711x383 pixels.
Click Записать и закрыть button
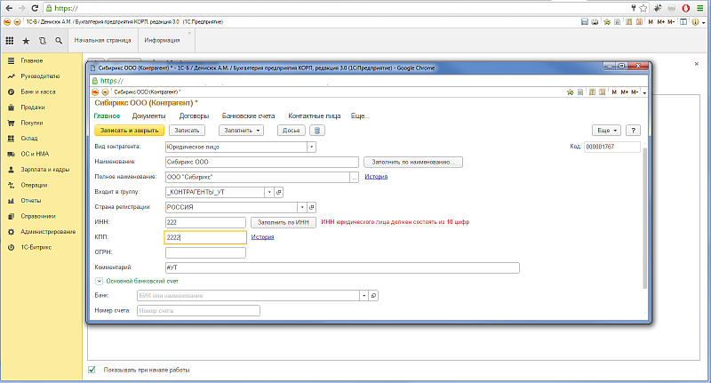(x=129, y=131)
